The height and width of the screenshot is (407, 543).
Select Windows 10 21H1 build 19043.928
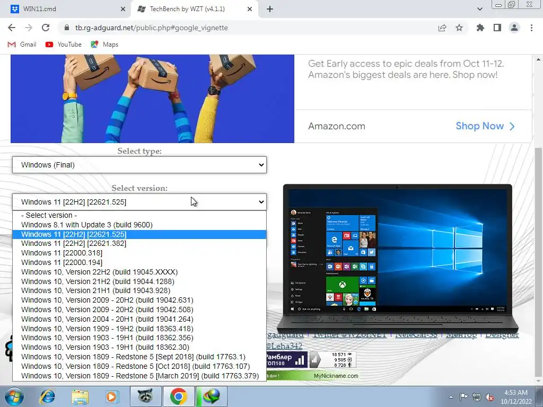point(139,291)
